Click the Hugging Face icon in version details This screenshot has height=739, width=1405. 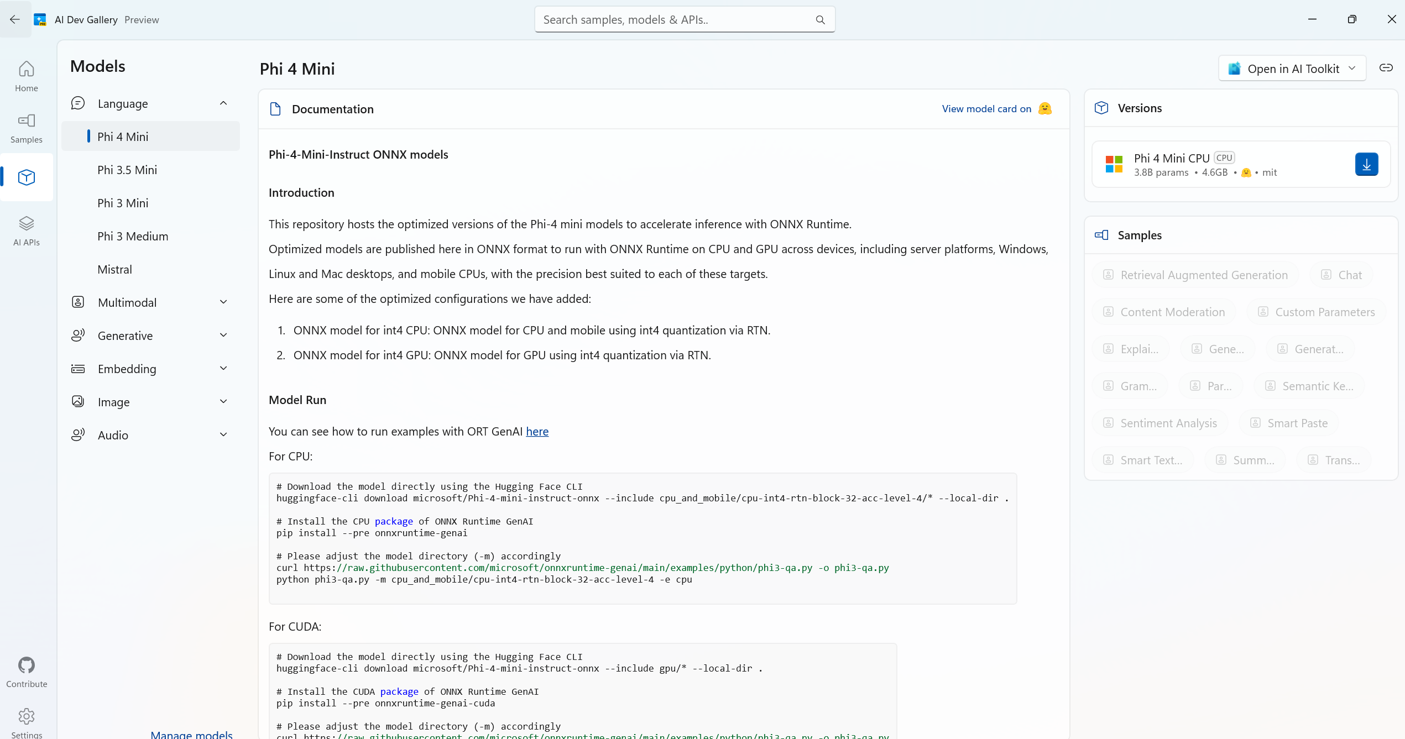[x=1246, y=172]
